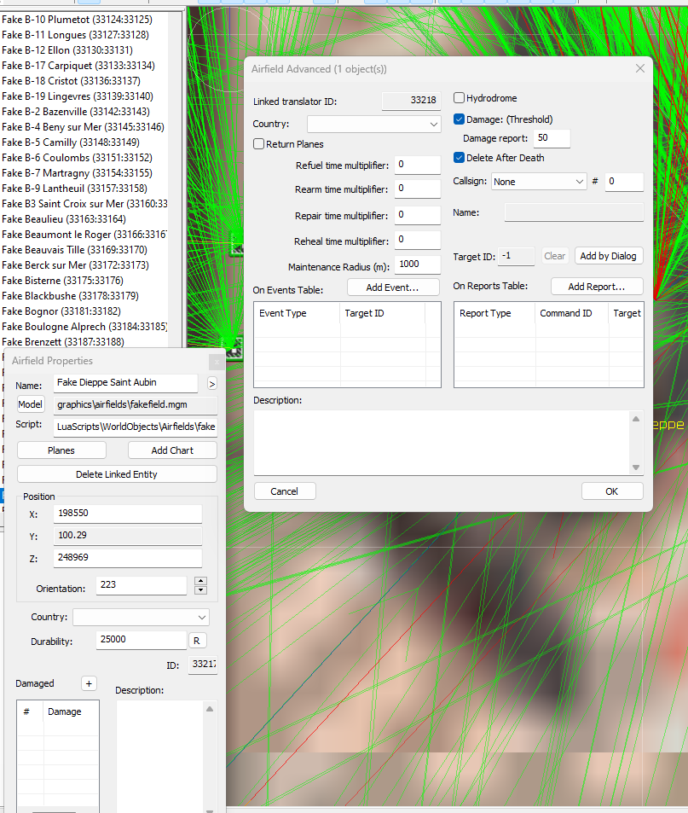The image size is (688, 813).
Task: Open the Country dropdown in Airfield Advanced
Action: 373,125
